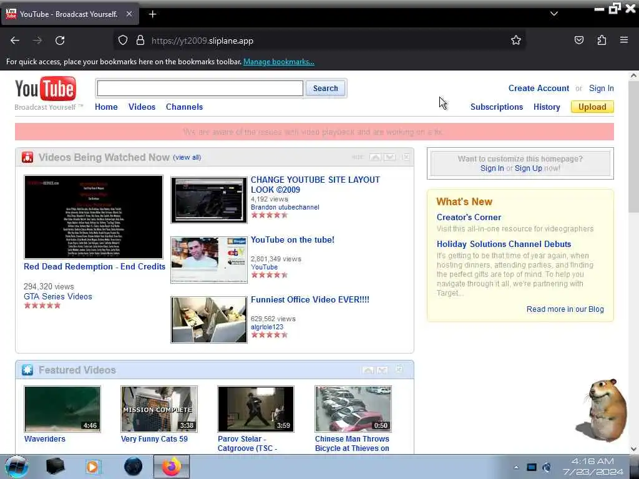Image resolution: width=639 pixels, height=479 pixels.
Task: Open Red Dead Redemption End Credits thumbnail
Action: click(94, 217)
